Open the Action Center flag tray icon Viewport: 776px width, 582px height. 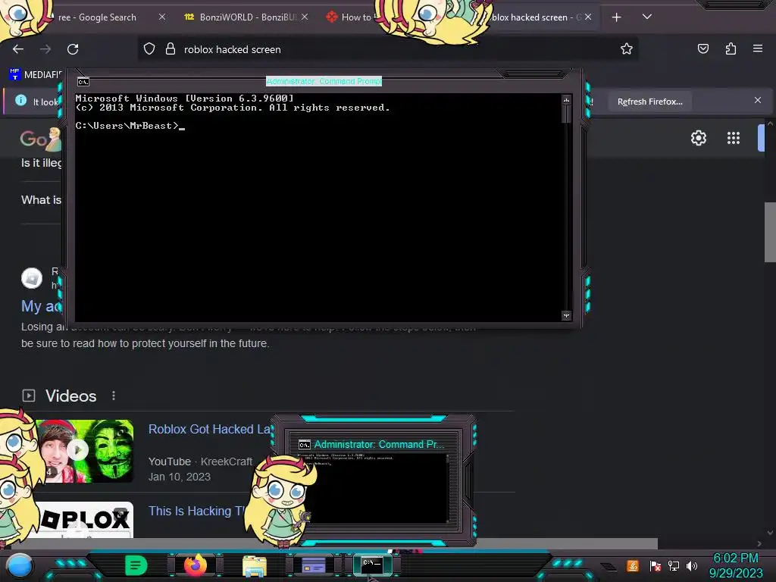pos(655,565)
